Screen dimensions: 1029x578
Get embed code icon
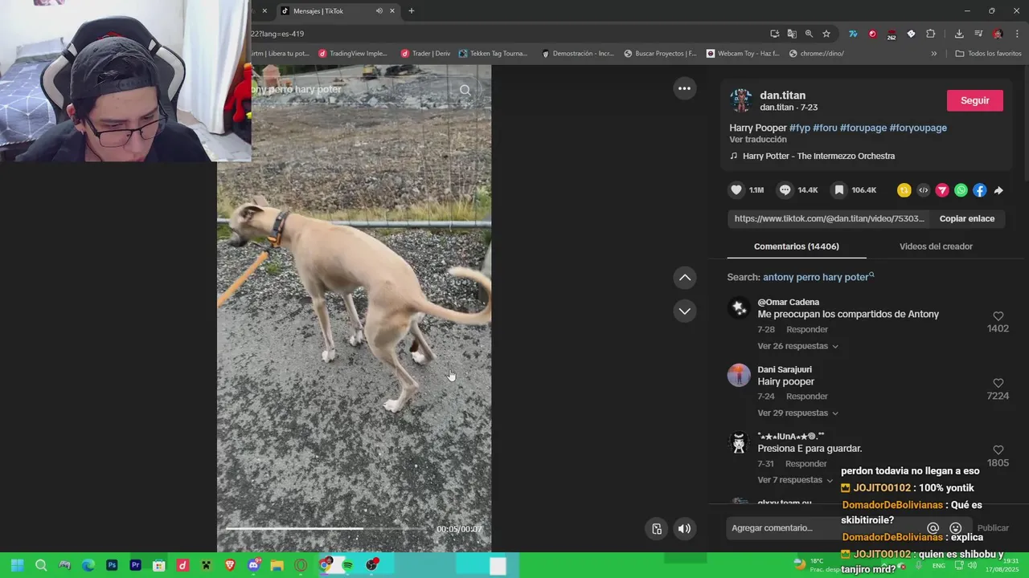(x=924, y=190)
